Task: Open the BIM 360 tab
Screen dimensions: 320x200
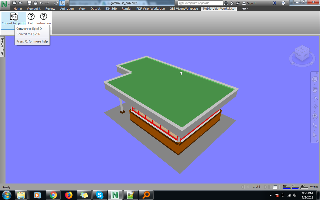Action: point(111,8)
